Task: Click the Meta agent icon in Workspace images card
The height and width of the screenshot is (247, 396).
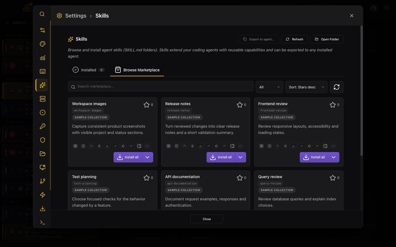Action: point(147,146)
